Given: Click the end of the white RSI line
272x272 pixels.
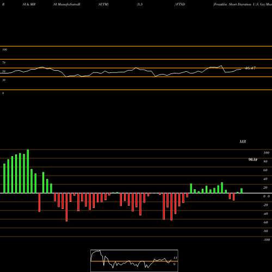Looking at the screenshot, I should [x=241, y=69].
